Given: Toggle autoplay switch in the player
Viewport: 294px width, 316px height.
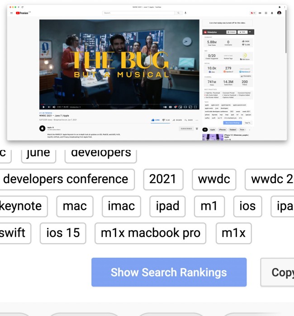Looking at the screenshot, I should click(165, 107).
